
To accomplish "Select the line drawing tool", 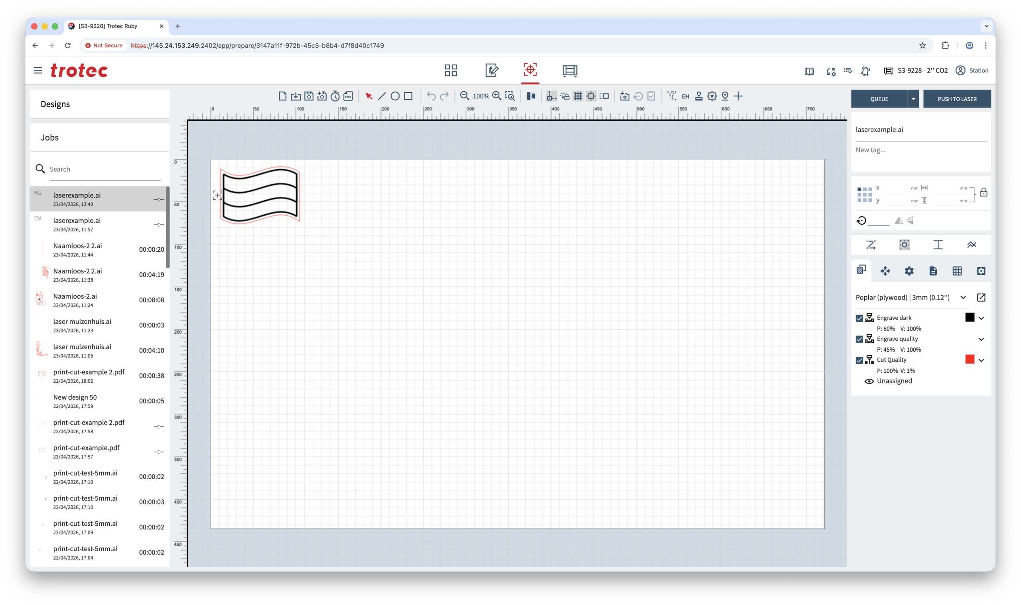I will [x=382, y=96].
